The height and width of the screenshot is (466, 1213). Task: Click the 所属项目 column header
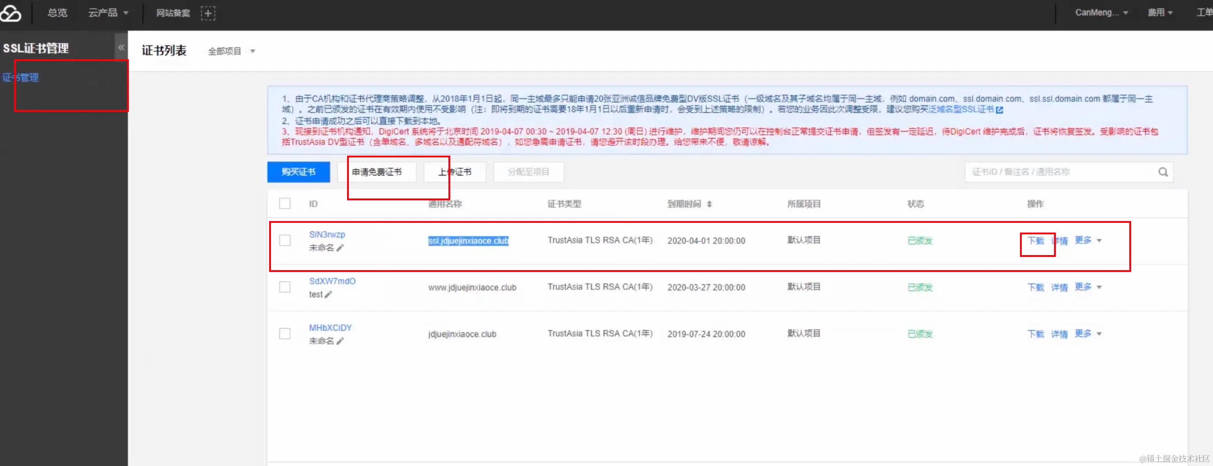click(x=804, y=204)
